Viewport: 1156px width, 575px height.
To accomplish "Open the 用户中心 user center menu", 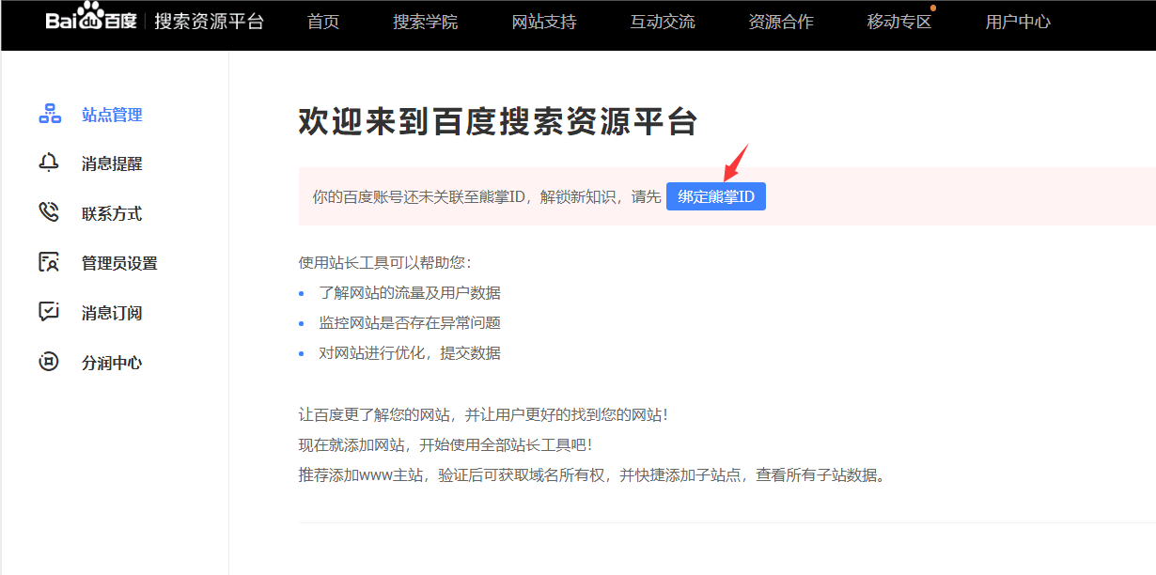I will (x=1018, y=22).
